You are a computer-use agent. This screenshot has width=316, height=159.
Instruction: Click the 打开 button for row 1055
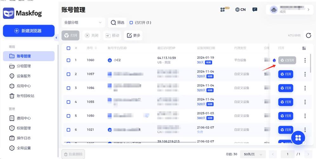(286, 102)
